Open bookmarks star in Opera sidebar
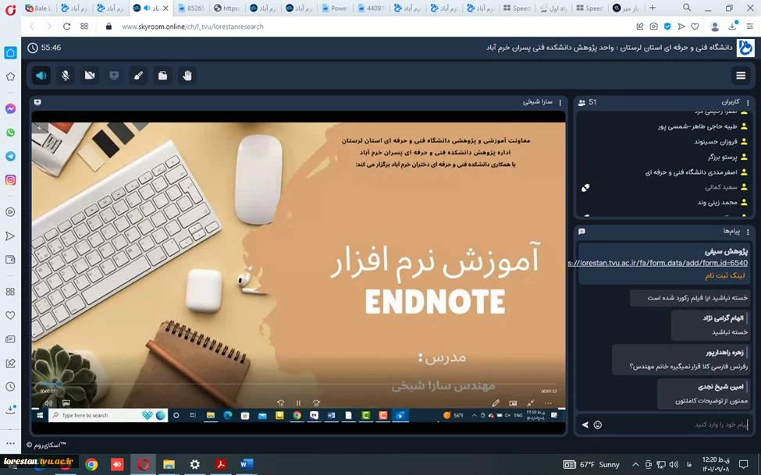The image size is (761, 475). click(x=10, y=76)
